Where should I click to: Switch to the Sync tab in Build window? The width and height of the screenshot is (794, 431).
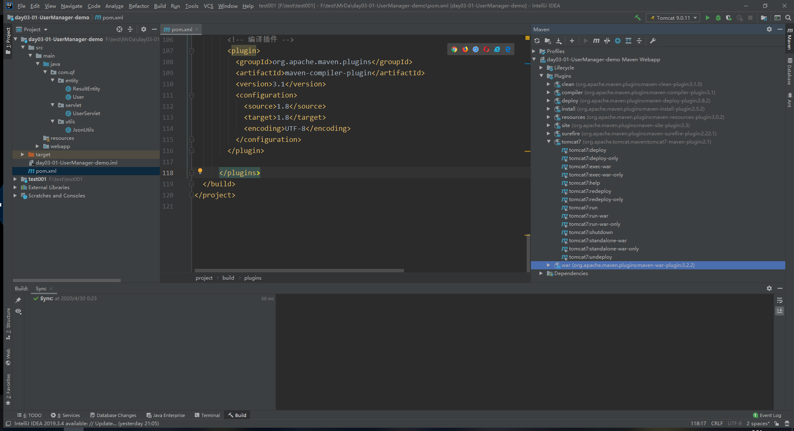tap(41, 288)
